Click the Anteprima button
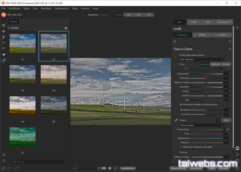 [128, 168]
